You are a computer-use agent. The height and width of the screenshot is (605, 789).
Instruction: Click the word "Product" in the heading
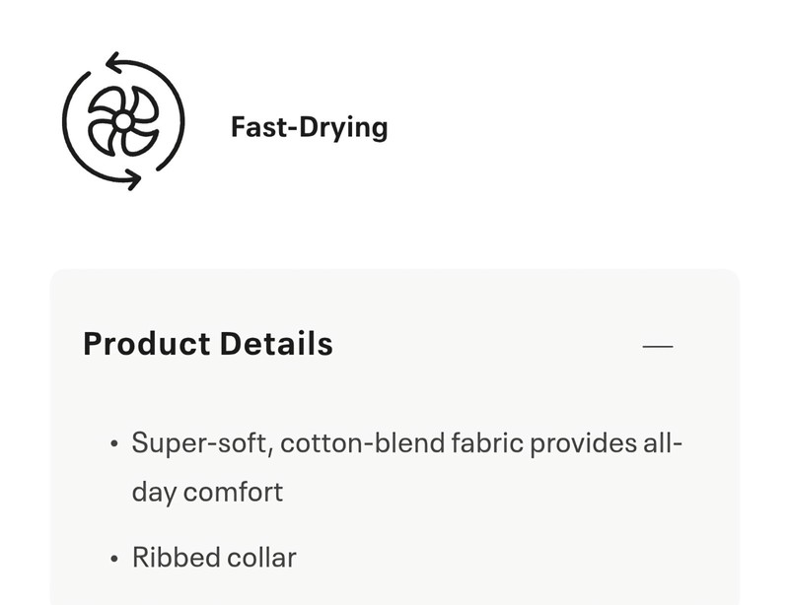pos(147,344)
